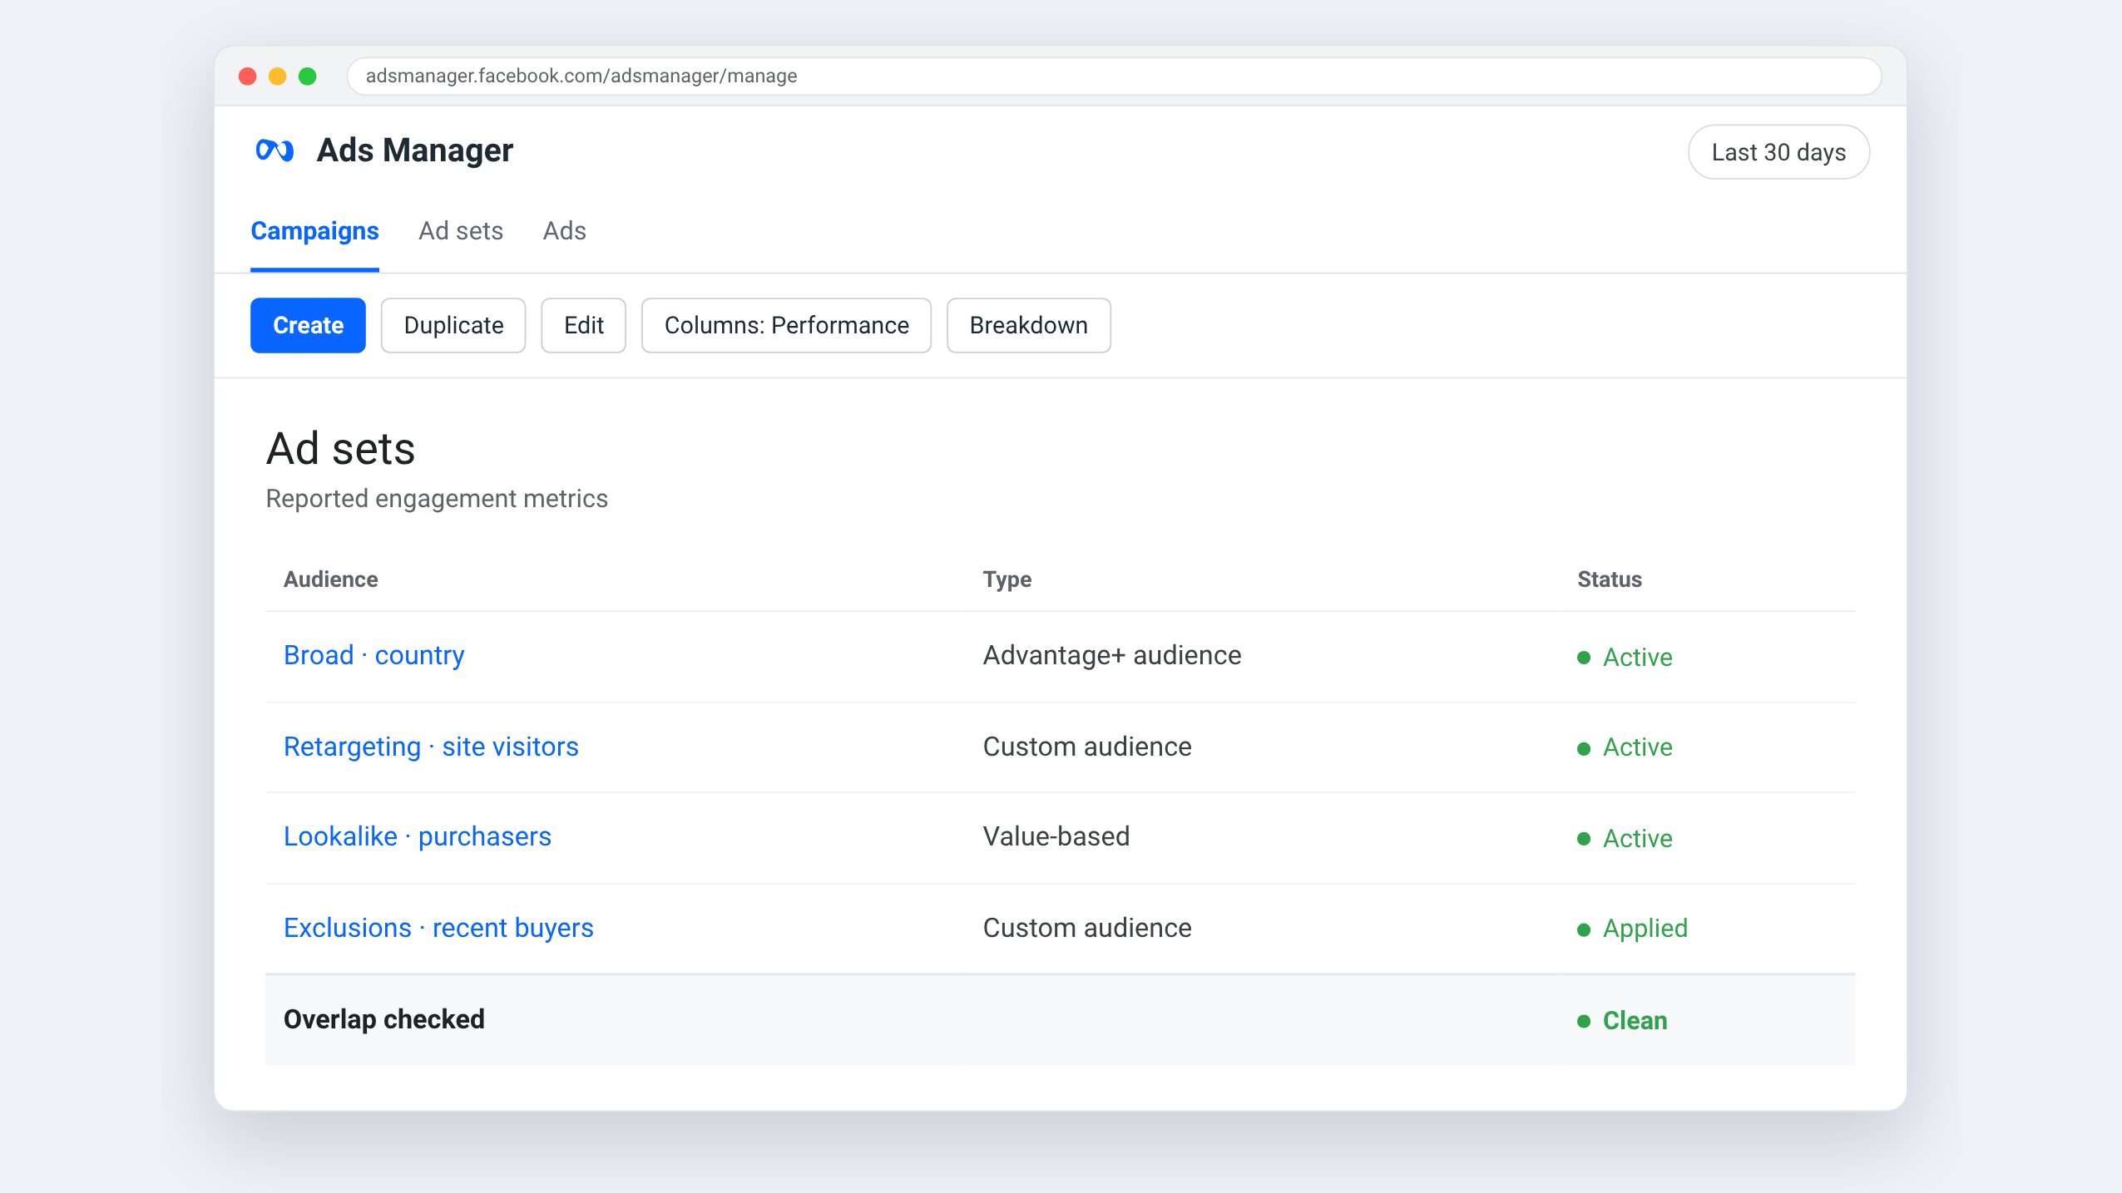Click Active status for Retargeting row

pos(1625,747)
